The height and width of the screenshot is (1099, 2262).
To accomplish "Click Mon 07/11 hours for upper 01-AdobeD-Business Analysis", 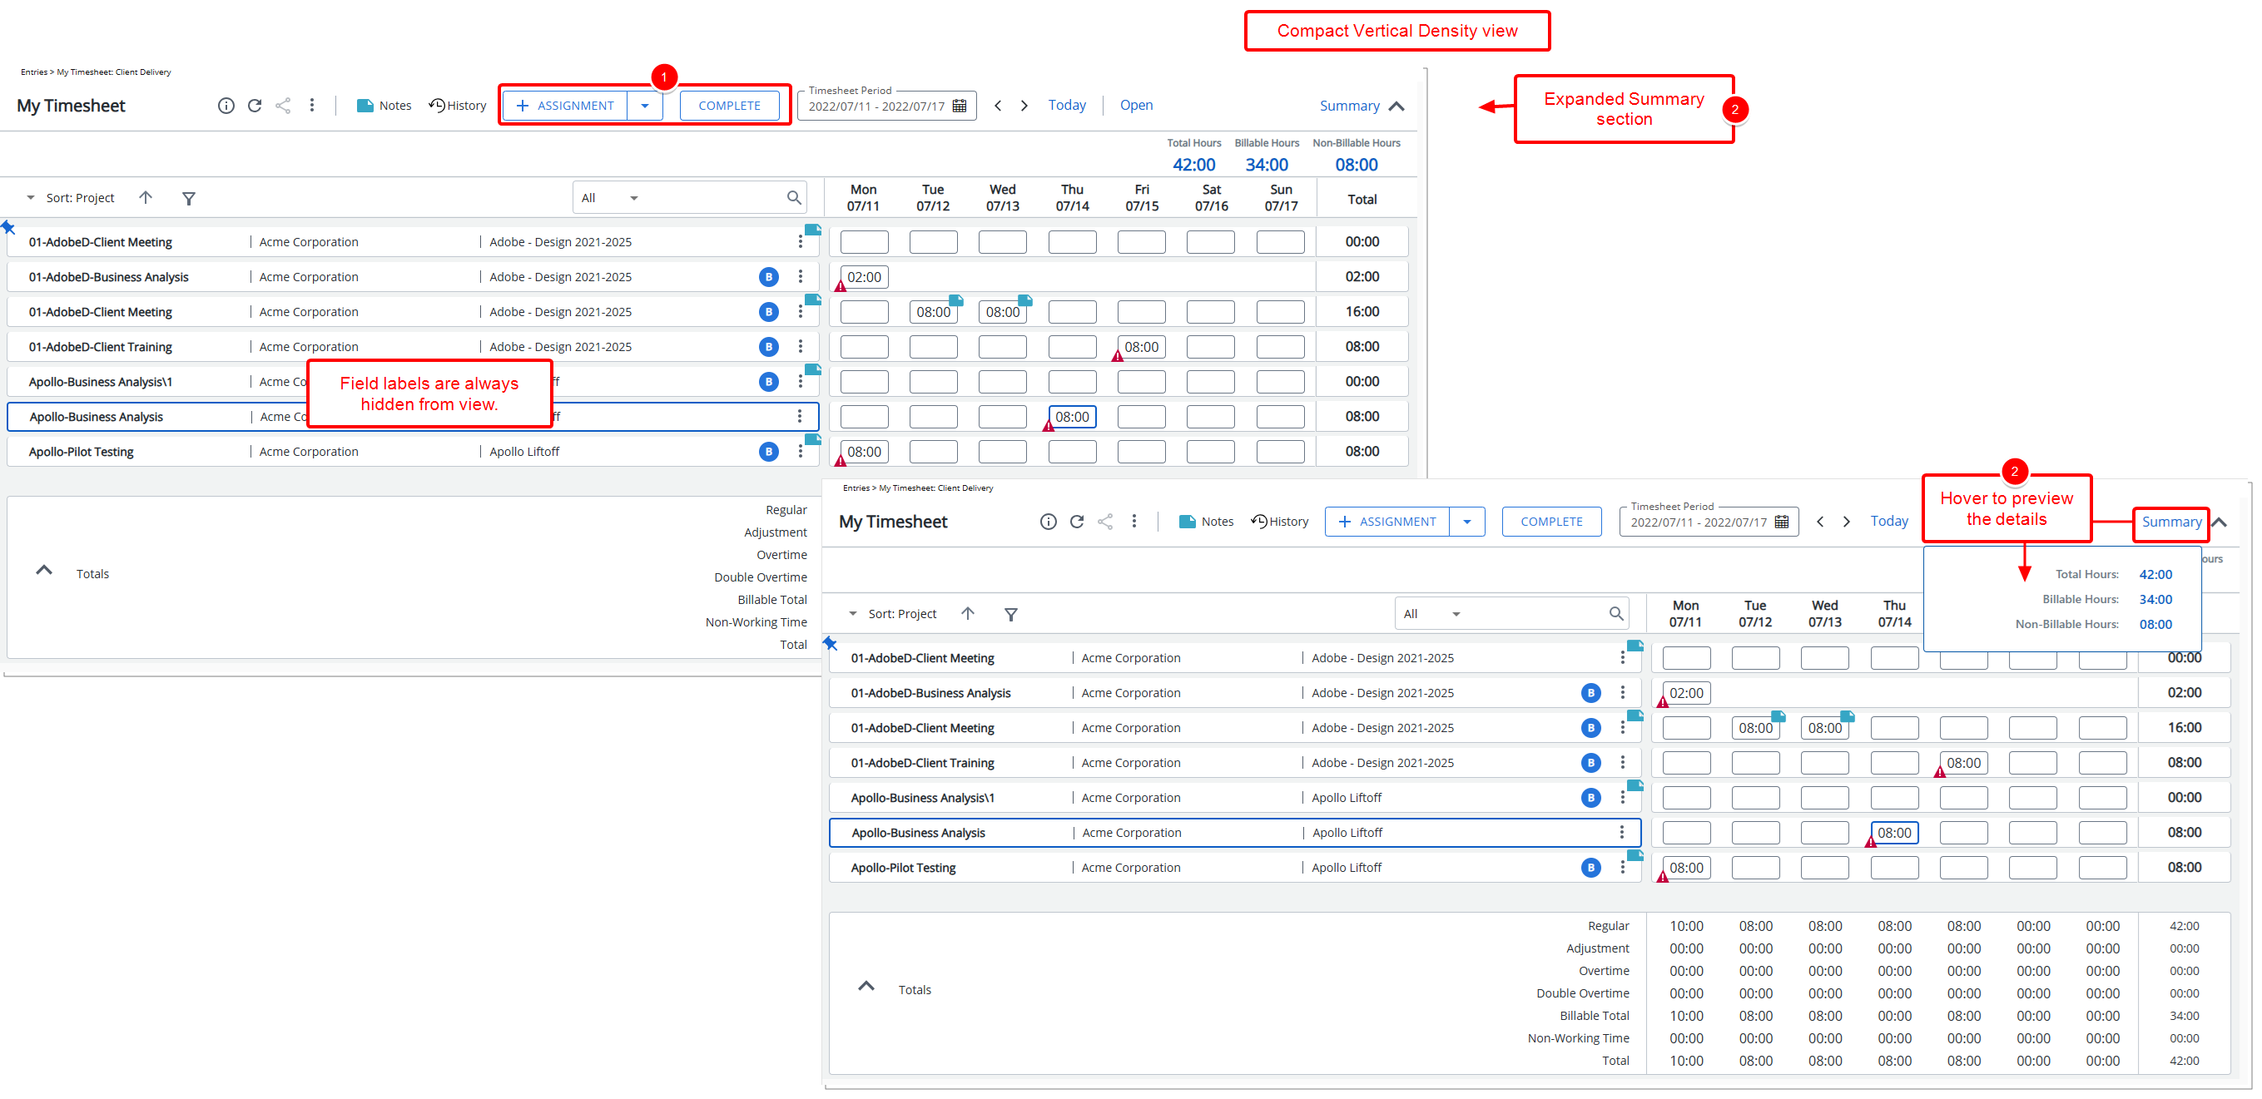I will pos(864,276).
